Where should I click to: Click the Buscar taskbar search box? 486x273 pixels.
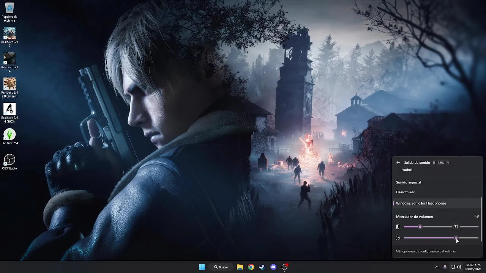[x=221, y=267]
